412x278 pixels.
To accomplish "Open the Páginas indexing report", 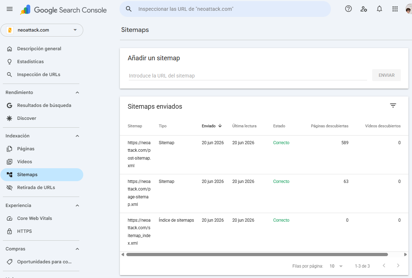I will coord(42,149).
